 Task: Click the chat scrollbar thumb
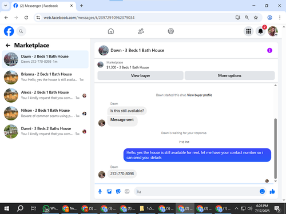(x=275, y=148)
